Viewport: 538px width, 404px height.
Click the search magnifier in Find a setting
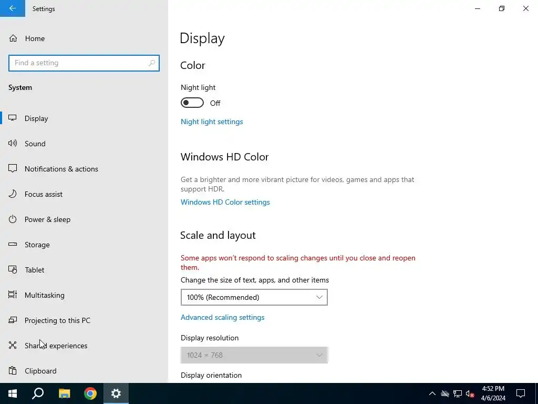[152, 63]
